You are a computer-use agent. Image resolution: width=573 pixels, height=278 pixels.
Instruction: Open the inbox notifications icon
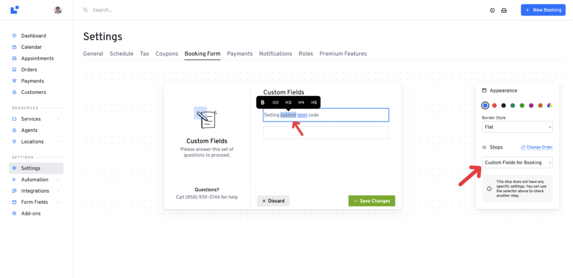pyautogui.click(x=504, y=10)
